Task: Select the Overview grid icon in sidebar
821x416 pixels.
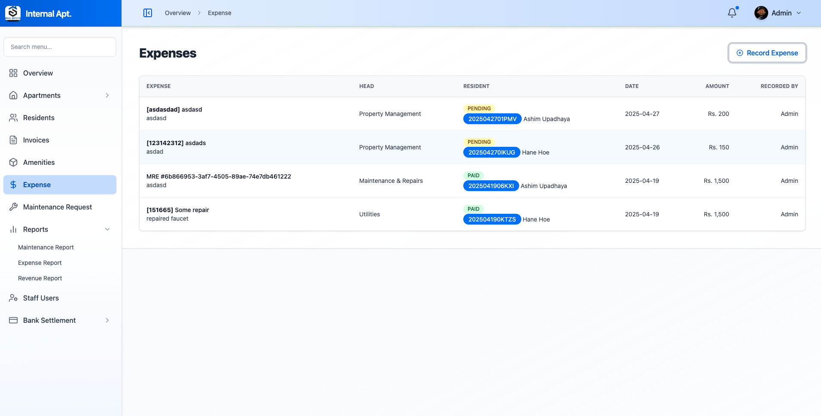Action: point(13,73)
